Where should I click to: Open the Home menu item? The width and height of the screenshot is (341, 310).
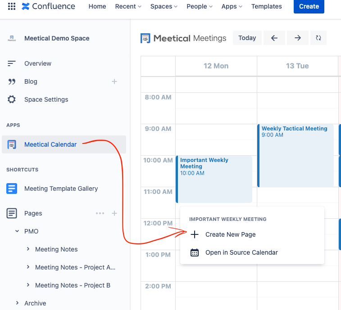click(x=97, y=6)
